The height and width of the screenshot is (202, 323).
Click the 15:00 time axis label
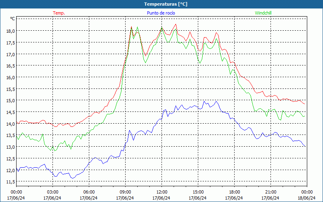[198, 192]
